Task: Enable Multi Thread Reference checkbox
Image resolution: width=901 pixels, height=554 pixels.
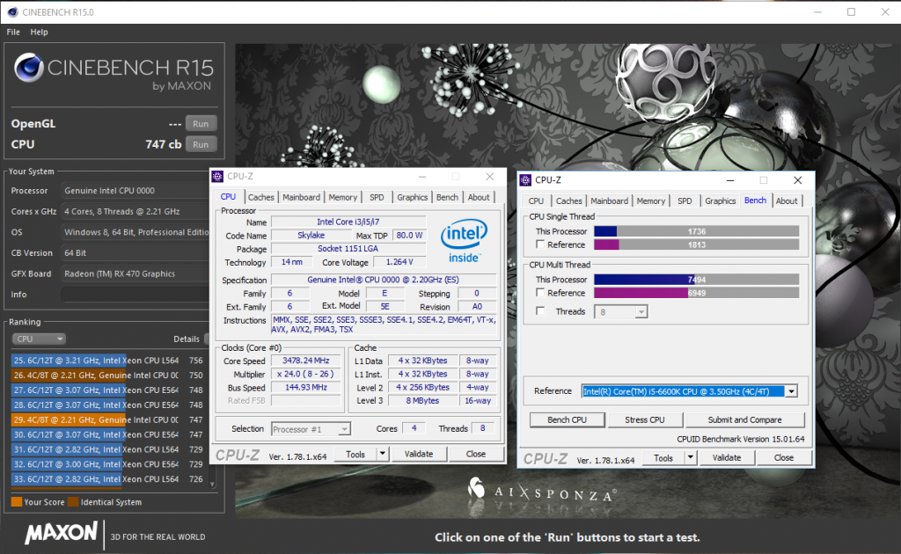Action: 540,293
